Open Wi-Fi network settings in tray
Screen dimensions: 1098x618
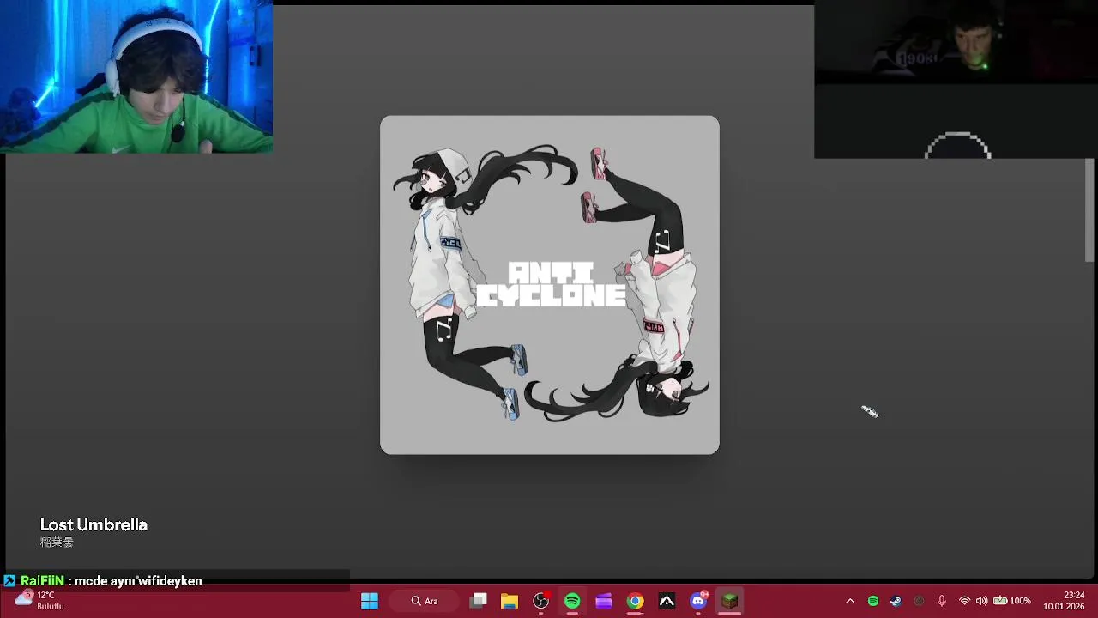[x=965, y=601]
